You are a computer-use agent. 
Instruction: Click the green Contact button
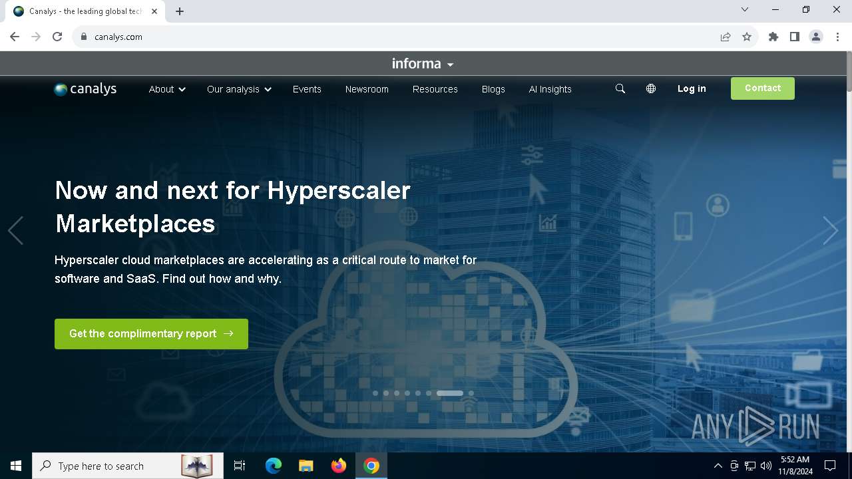tap(763, 88)
